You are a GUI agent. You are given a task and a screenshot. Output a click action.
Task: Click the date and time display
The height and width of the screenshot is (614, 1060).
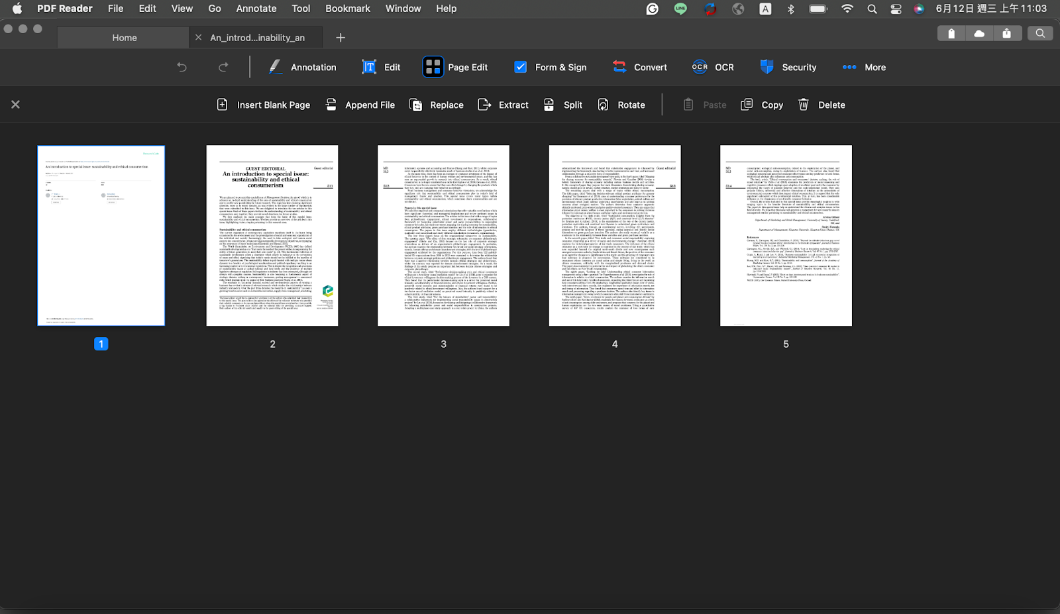(x=991, y=9)
